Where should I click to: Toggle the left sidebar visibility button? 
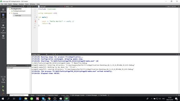pos(8,95)
